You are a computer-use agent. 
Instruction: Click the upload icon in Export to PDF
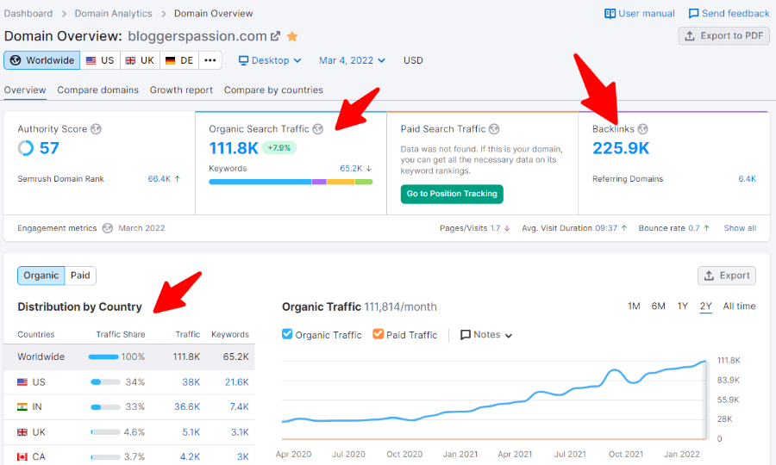[x=690, y=35]
